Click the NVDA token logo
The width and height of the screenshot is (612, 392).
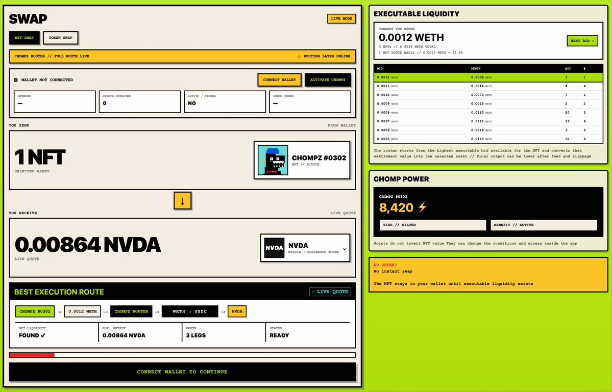[275, 248]
